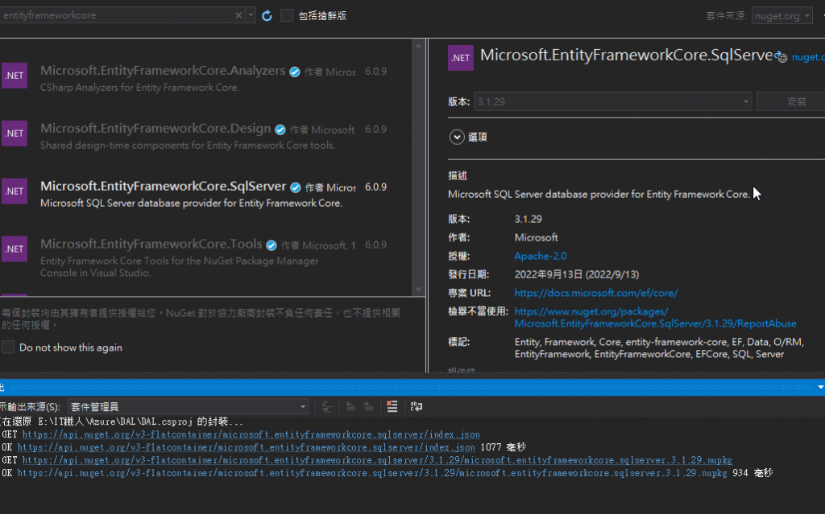Click the .NET icon of the SqlServer list item
The image size is (825, 514).
(15, 191)
